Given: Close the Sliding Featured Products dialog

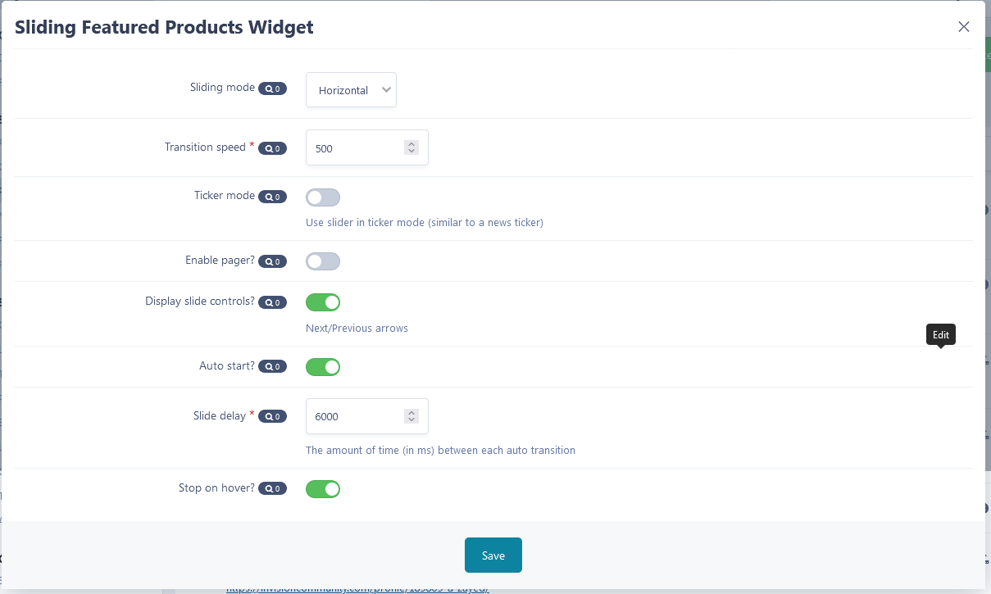Looking at the screenshot, I should [x=964, y=27].
